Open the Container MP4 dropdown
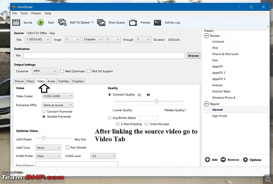The image size is (273, 184). [x=45, y=71]
